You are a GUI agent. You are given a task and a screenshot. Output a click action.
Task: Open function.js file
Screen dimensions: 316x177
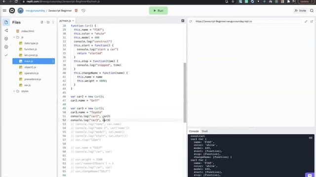click(x=31, y=49)
